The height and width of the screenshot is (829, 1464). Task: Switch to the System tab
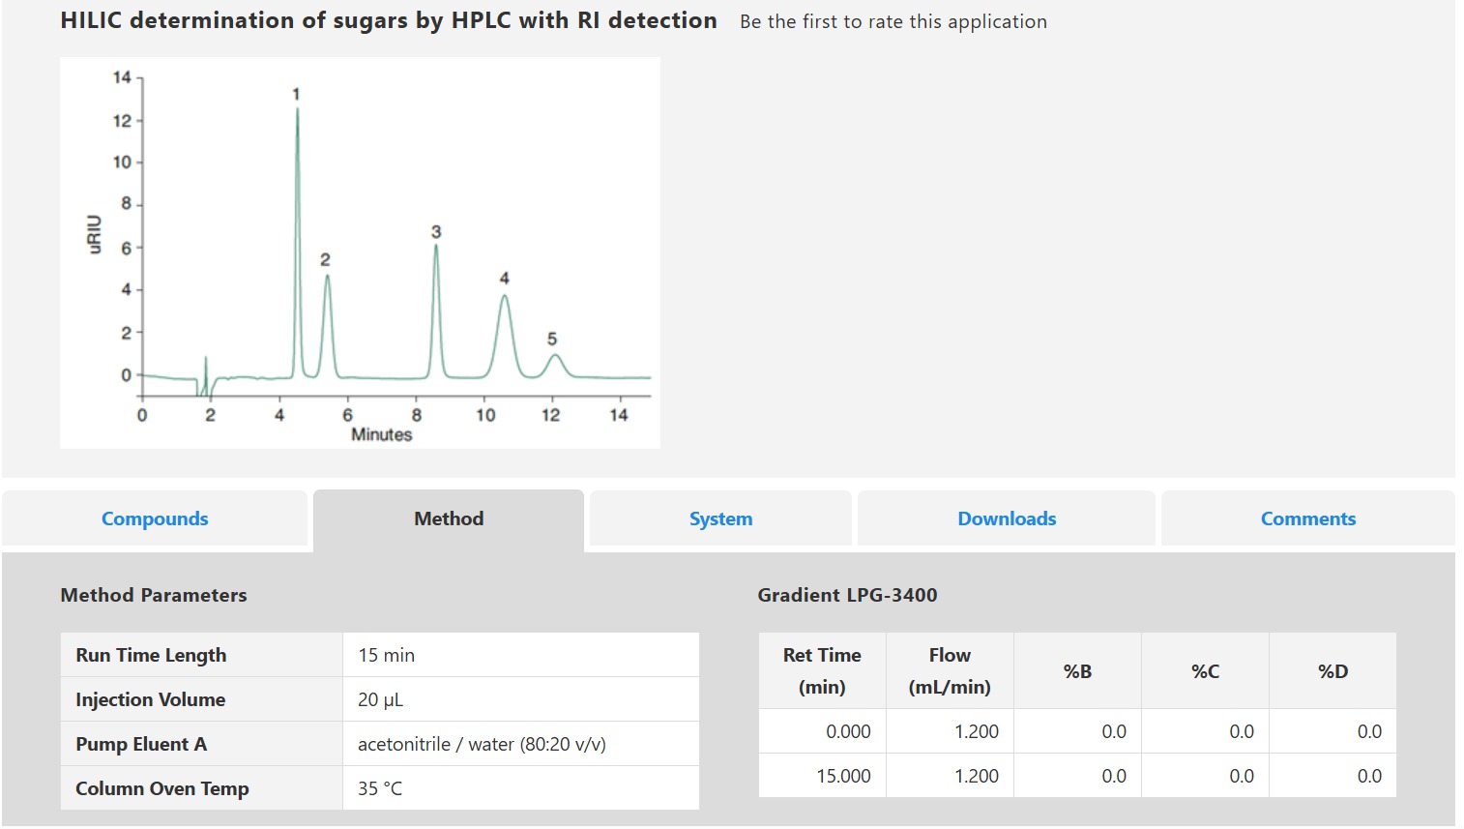pyautogui.click(x=720, y=518)
